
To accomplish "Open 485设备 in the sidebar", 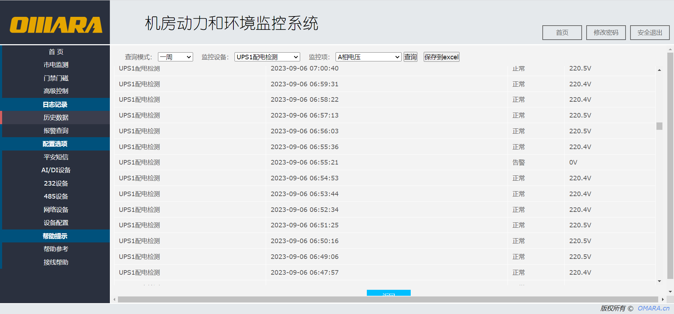I will (56, 196).
